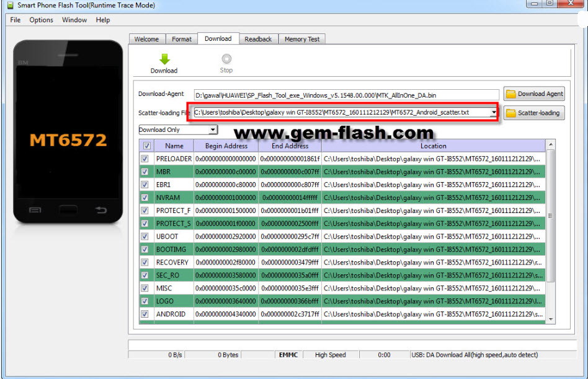
Task: Click the Download Agent folder button
Action: (x=534, y=94)
